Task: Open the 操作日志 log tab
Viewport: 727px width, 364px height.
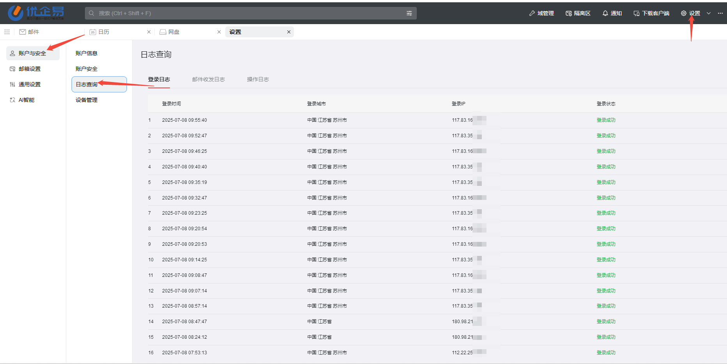Action: click(x=258, y=79)
